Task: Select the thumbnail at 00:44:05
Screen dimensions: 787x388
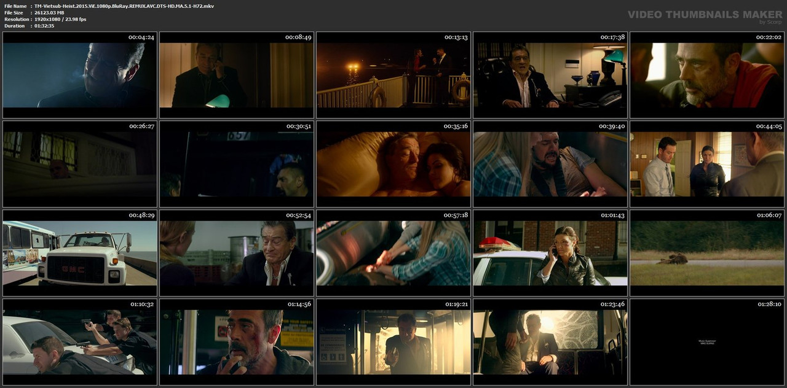Action: (707, 164)
